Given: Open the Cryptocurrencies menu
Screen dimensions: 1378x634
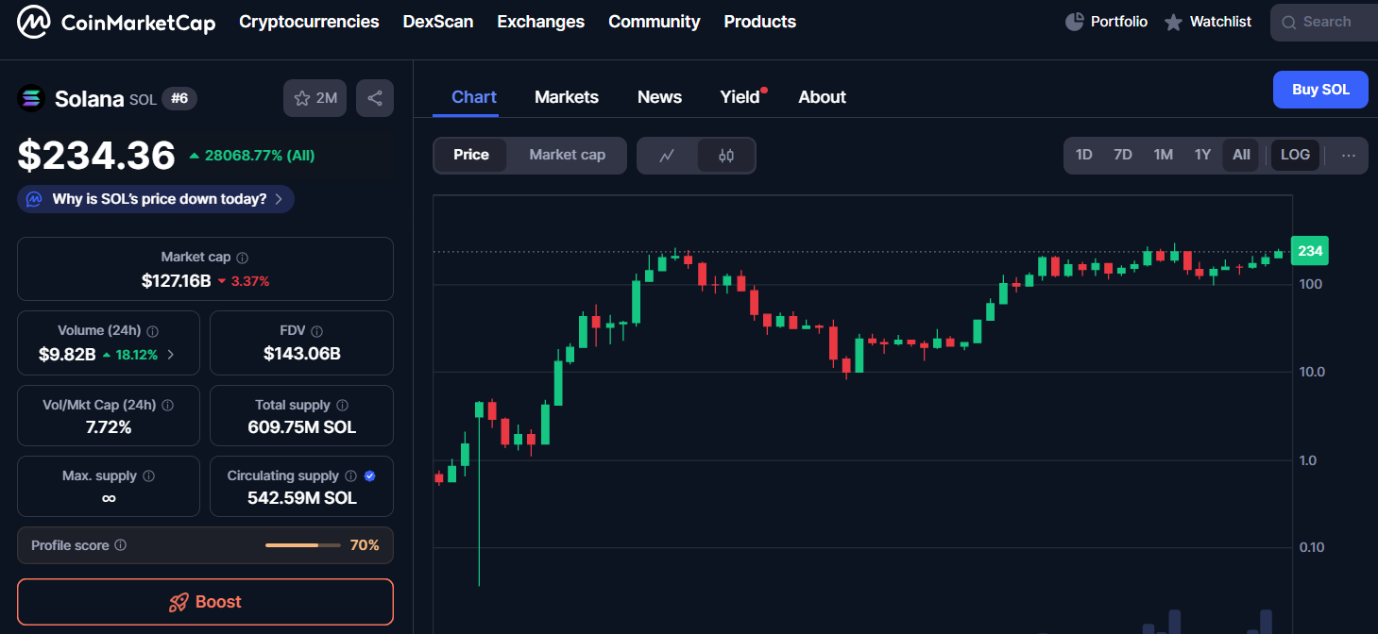Looking at the screenshot, I should coord(309,22).
